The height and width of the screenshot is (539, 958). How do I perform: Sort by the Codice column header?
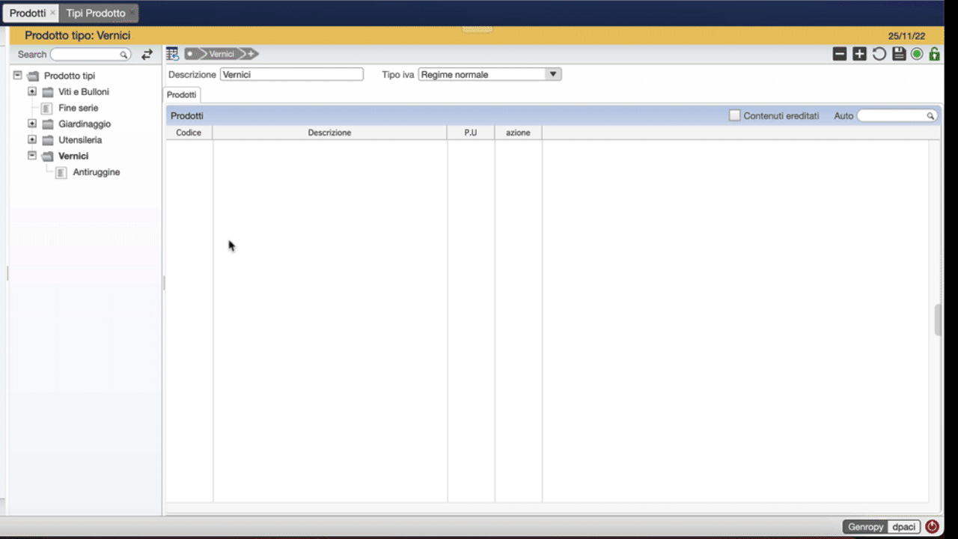(189, 133)
